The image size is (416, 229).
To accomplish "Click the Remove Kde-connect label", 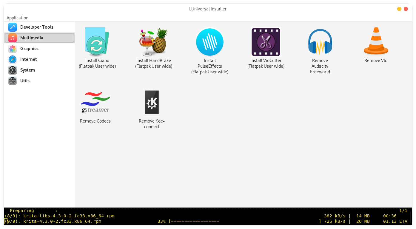I will click(152, 124).
